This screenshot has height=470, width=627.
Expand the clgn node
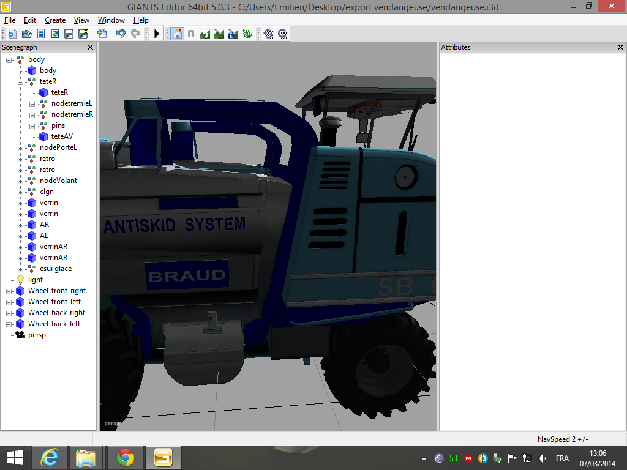(x=20, y=193)
